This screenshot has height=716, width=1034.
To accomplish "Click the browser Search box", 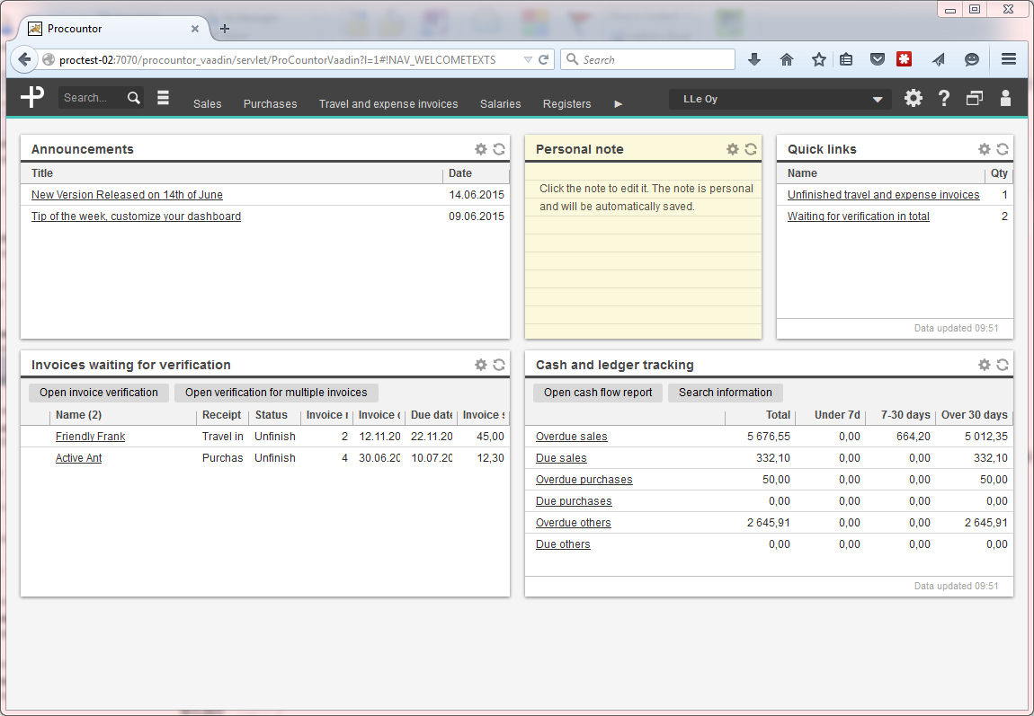I will coord(648,59).
